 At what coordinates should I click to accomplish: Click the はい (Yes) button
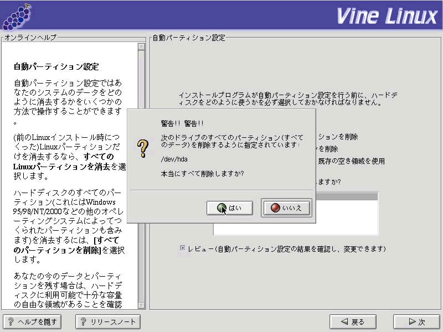(x=230, y=208)
